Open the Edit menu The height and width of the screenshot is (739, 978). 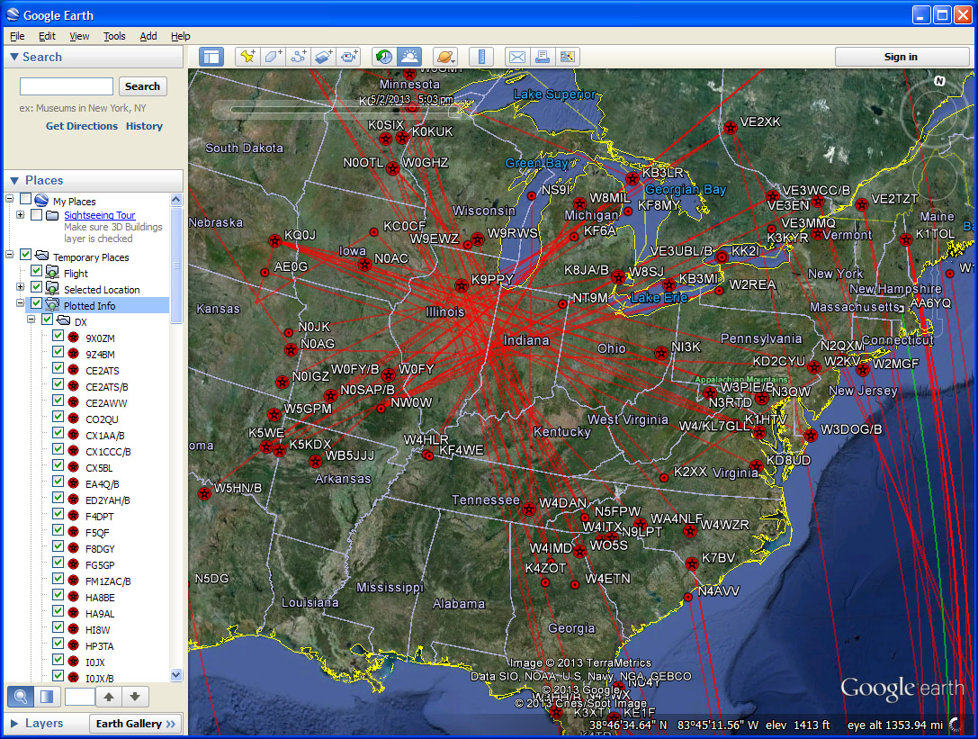[x=47, y=36]
